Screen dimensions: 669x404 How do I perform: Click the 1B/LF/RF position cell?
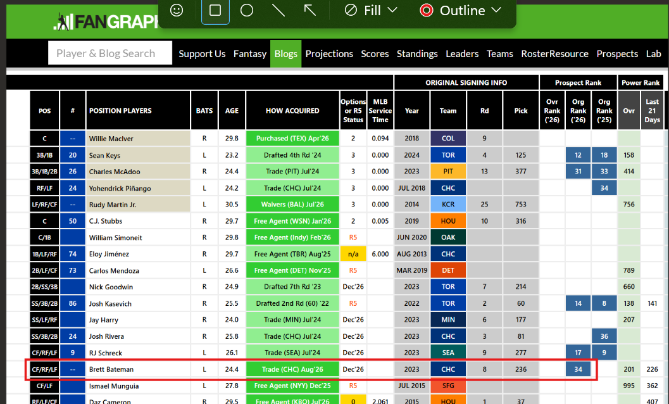coord(44,254)
